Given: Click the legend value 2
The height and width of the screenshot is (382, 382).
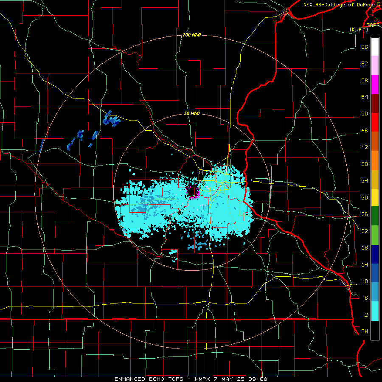Looking at the screenshot, I should 366,315.
